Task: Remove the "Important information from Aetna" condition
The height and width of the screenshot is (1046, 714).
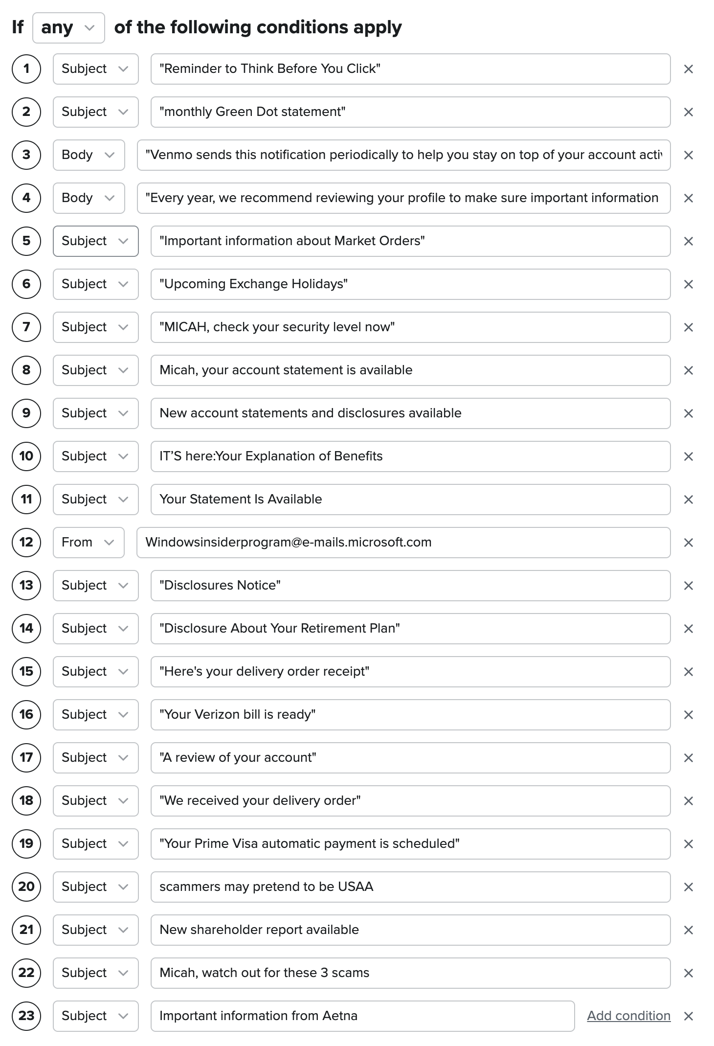Action: pos(688,1016)
